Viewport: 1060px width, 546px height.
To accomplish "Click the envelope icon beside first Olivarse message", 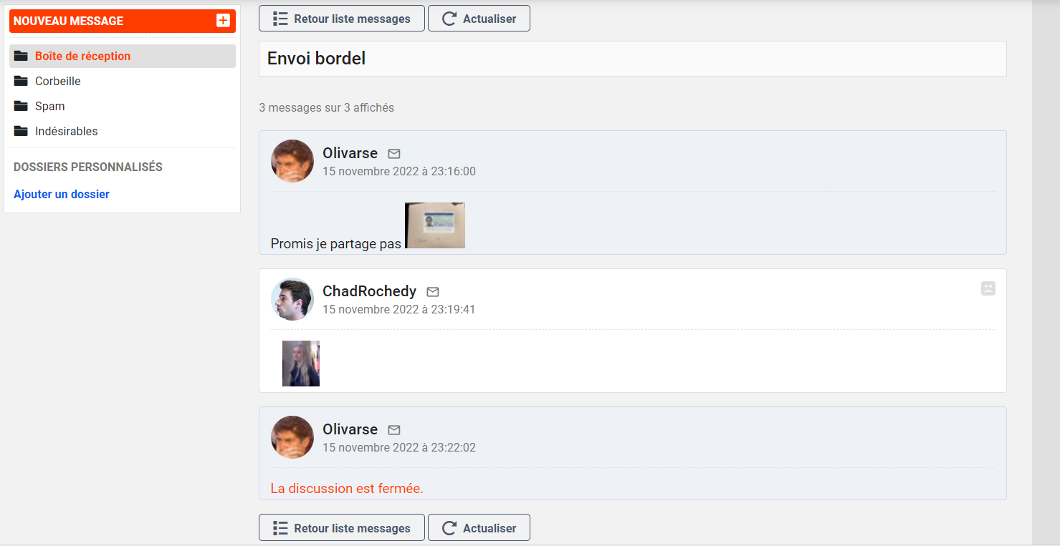I will 394,153.
